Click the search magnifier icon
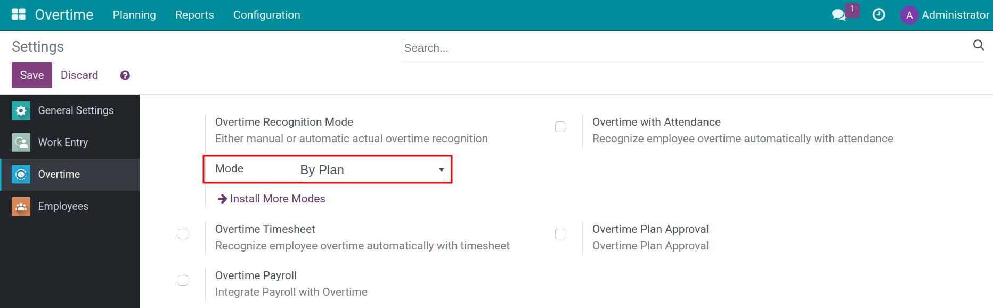993x308 pixels. [978, 45]
